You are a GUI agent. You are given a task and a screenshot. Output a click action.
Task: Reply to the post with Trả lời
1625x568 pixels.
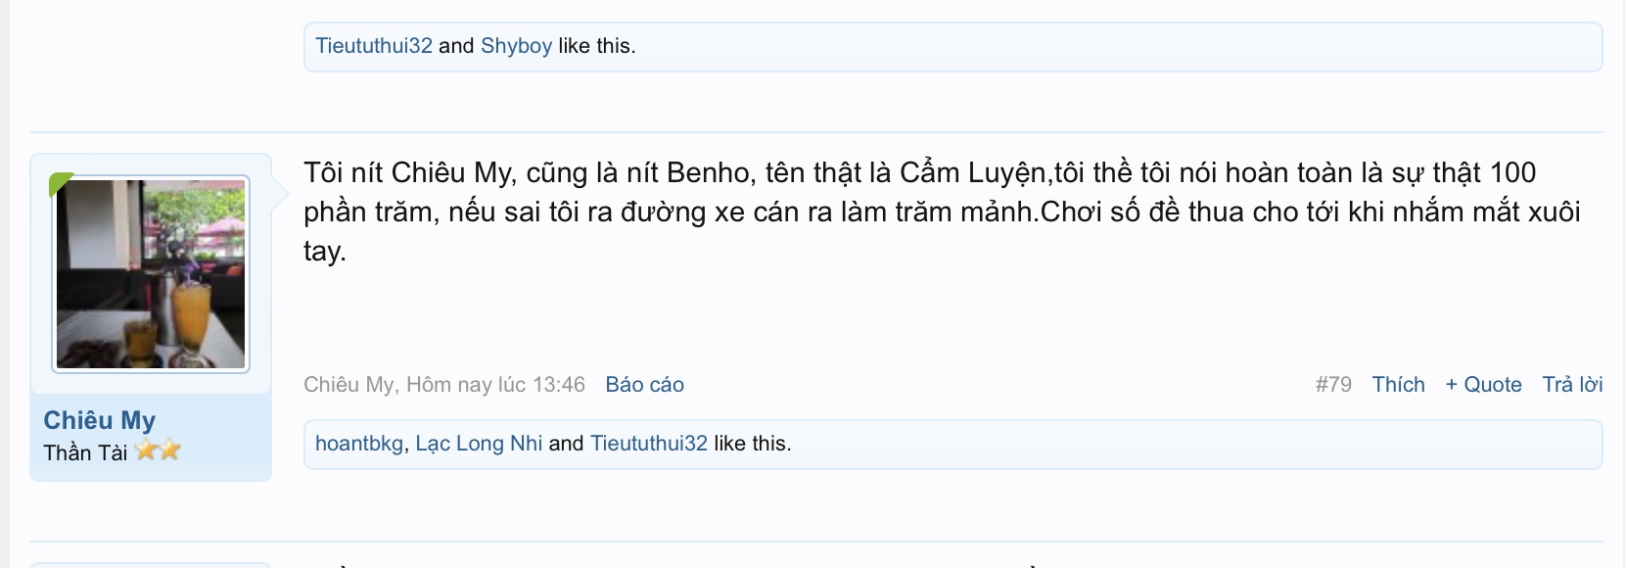tap(1572, 385)
